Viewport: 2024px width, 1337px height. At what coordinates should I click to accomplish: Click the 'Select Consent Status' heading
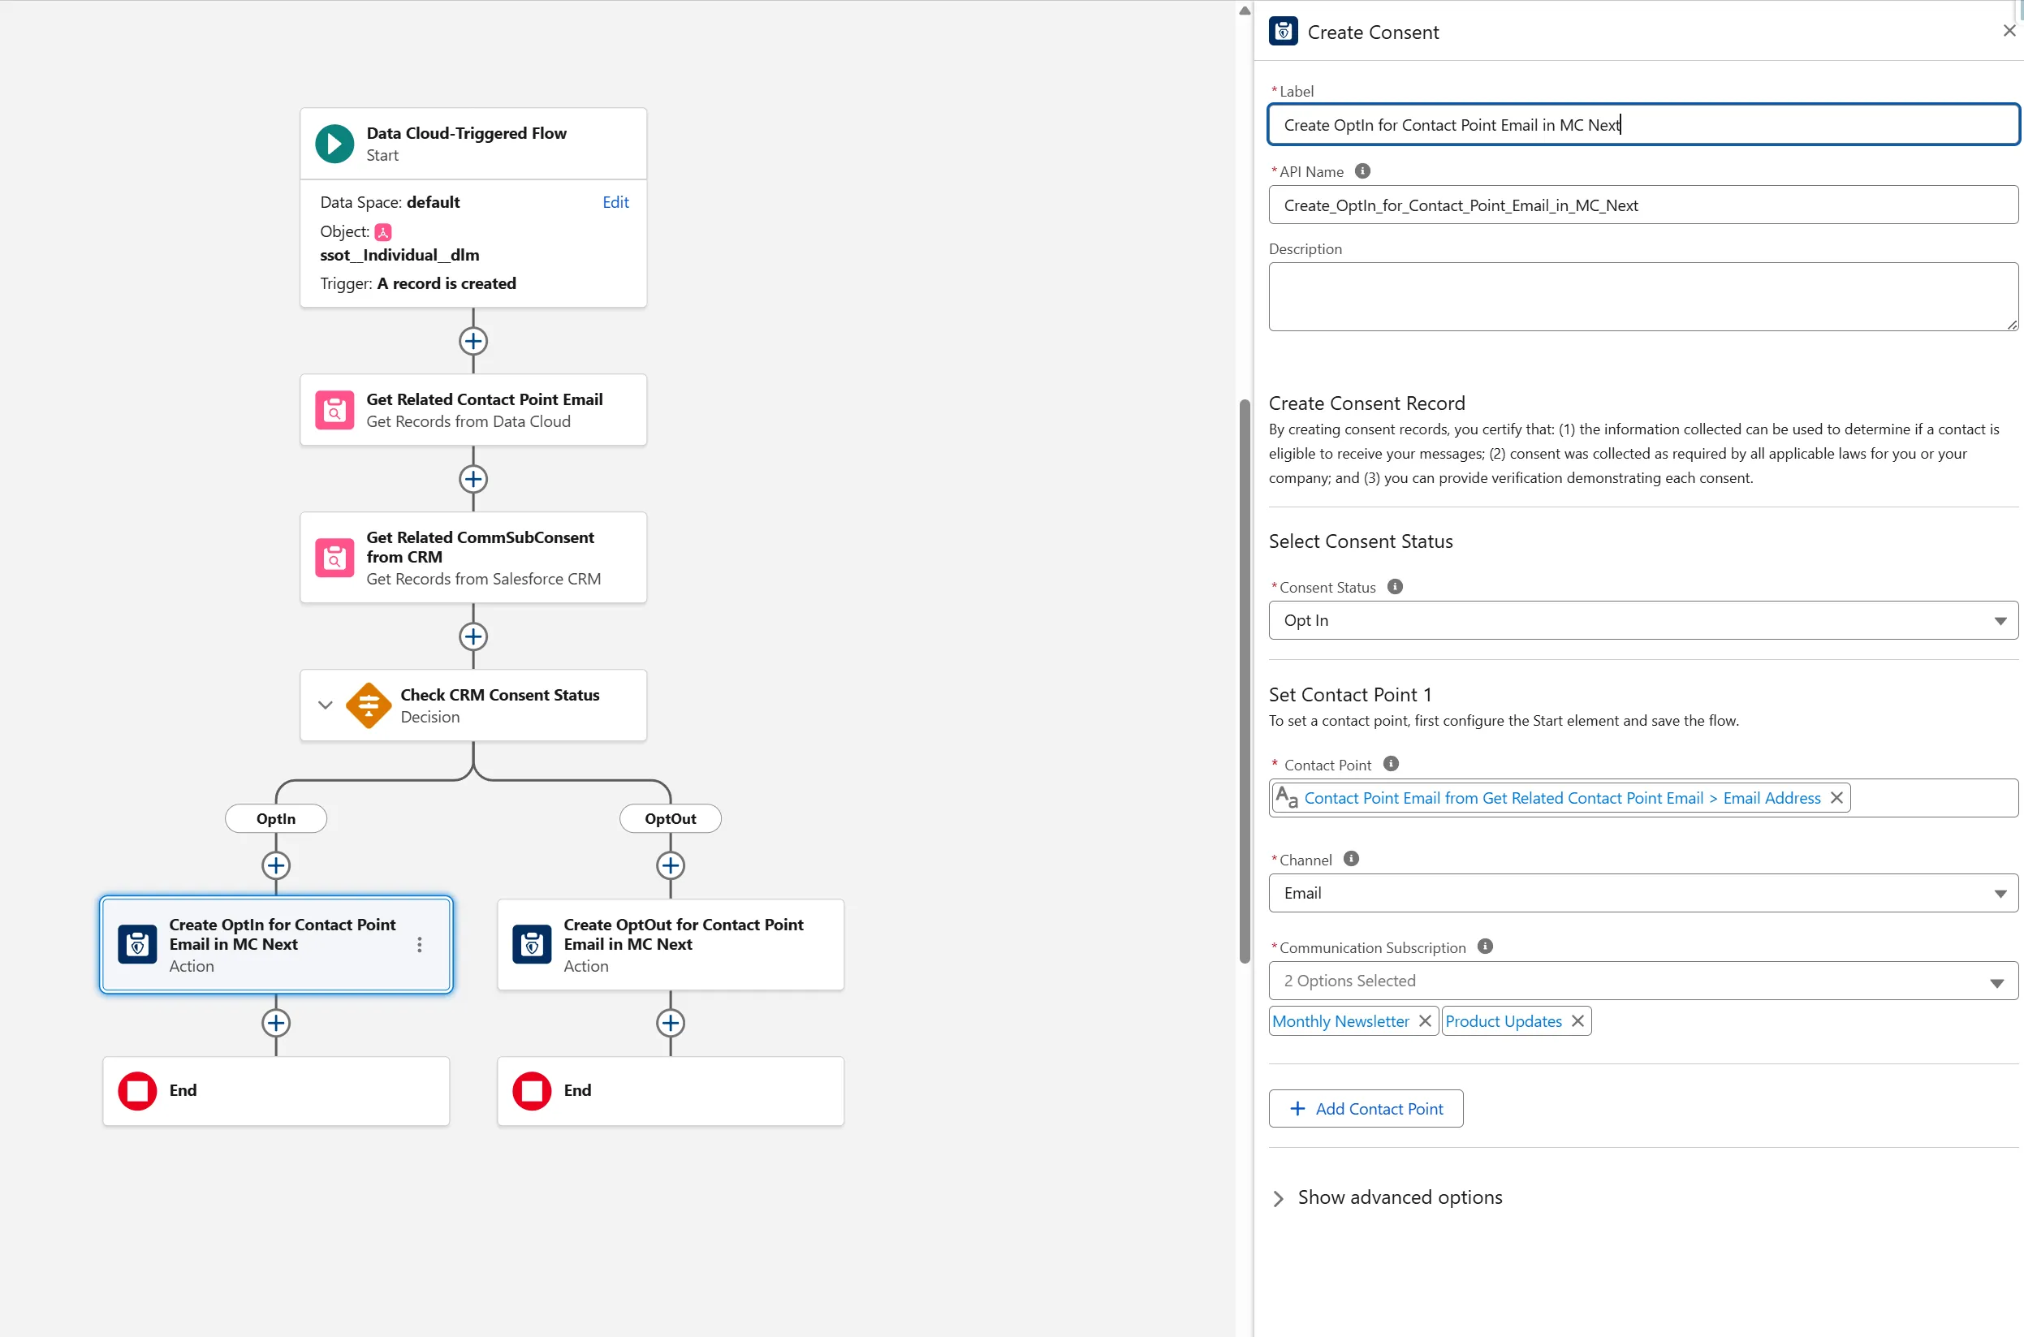(1361, 541)
